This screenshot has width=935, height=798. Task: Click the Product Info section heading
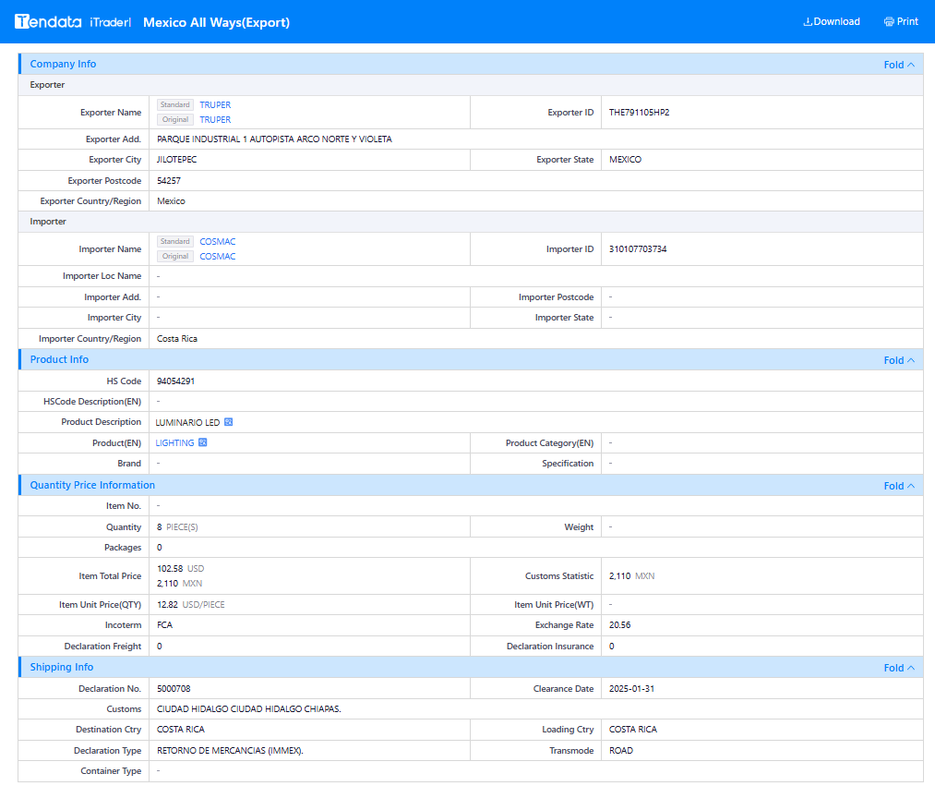pos(60,359)
